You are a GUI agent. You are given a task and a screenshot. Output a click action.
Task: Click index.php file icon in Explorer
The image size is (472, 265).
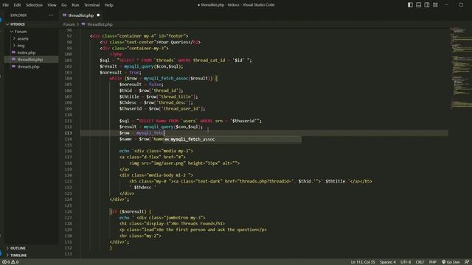pyautogui.click(x=13, y=52)
